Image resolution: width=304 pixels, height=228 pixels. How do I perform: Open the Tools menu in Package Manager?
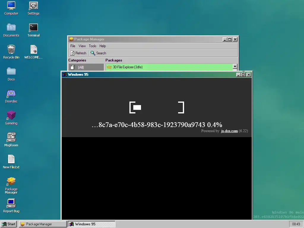pos(93,46)
